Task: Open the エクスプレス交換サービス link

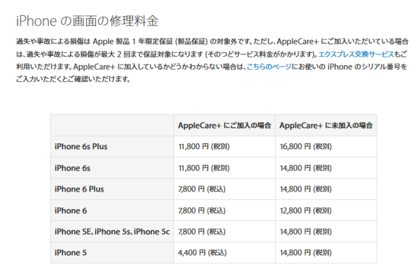Action: point(356,54)
